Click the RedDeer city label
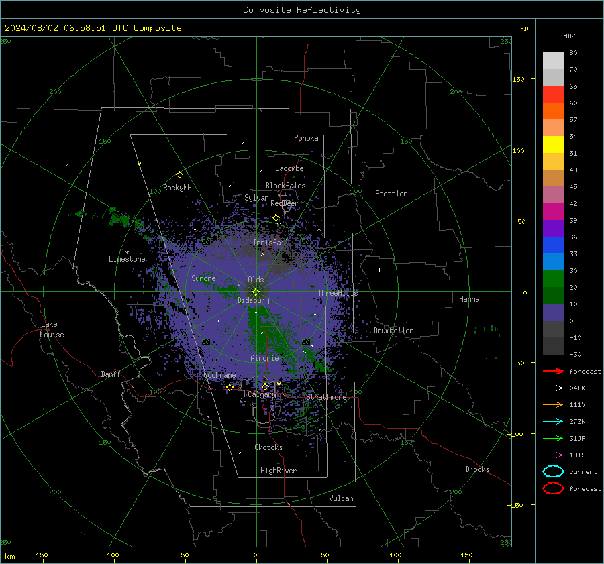This screenshot has width=604, height=564. 285,203
